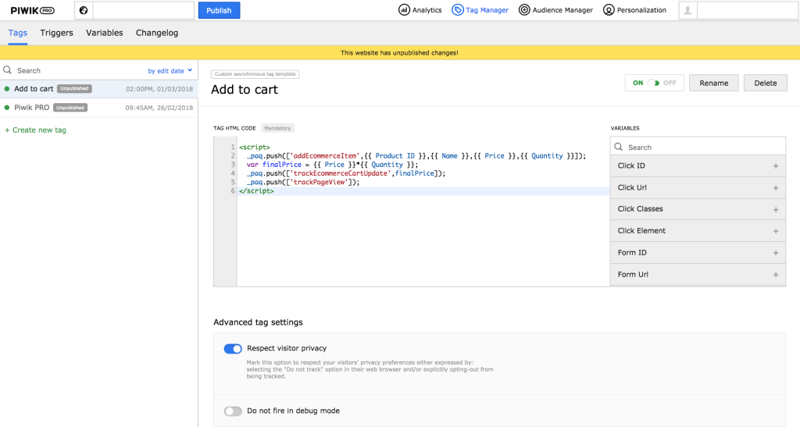Click Unpublished badge on Piwik PRO
This screenshot has height=427, width=800.
point(70,108)
